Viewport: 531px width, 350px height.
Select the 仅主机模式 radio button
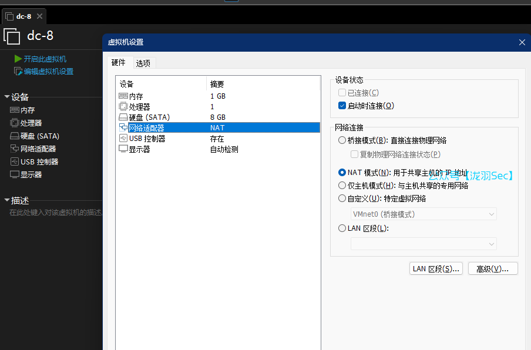342,186
